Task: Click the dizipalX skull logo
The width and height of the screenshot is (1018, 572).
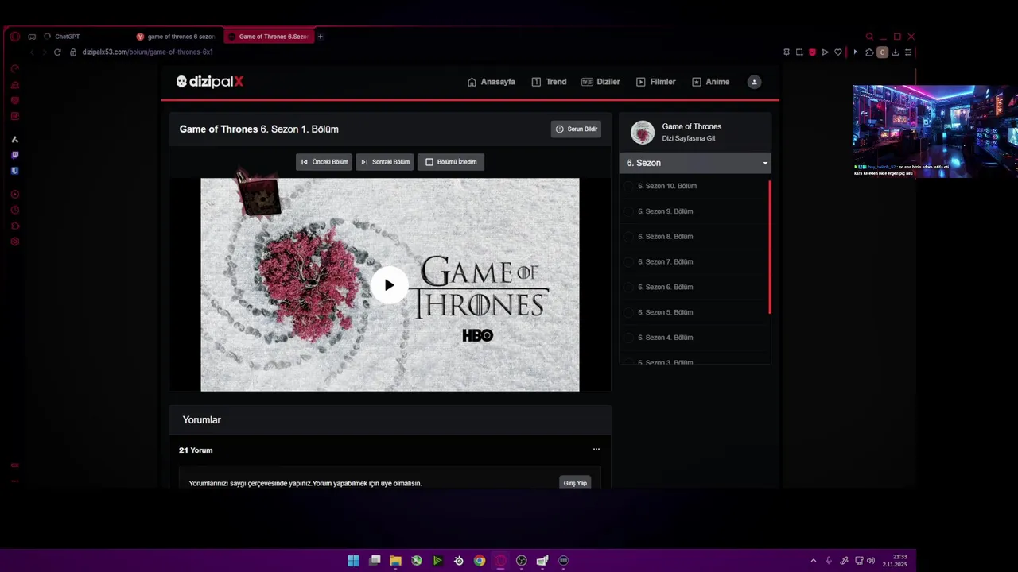Action: (210, 82)
